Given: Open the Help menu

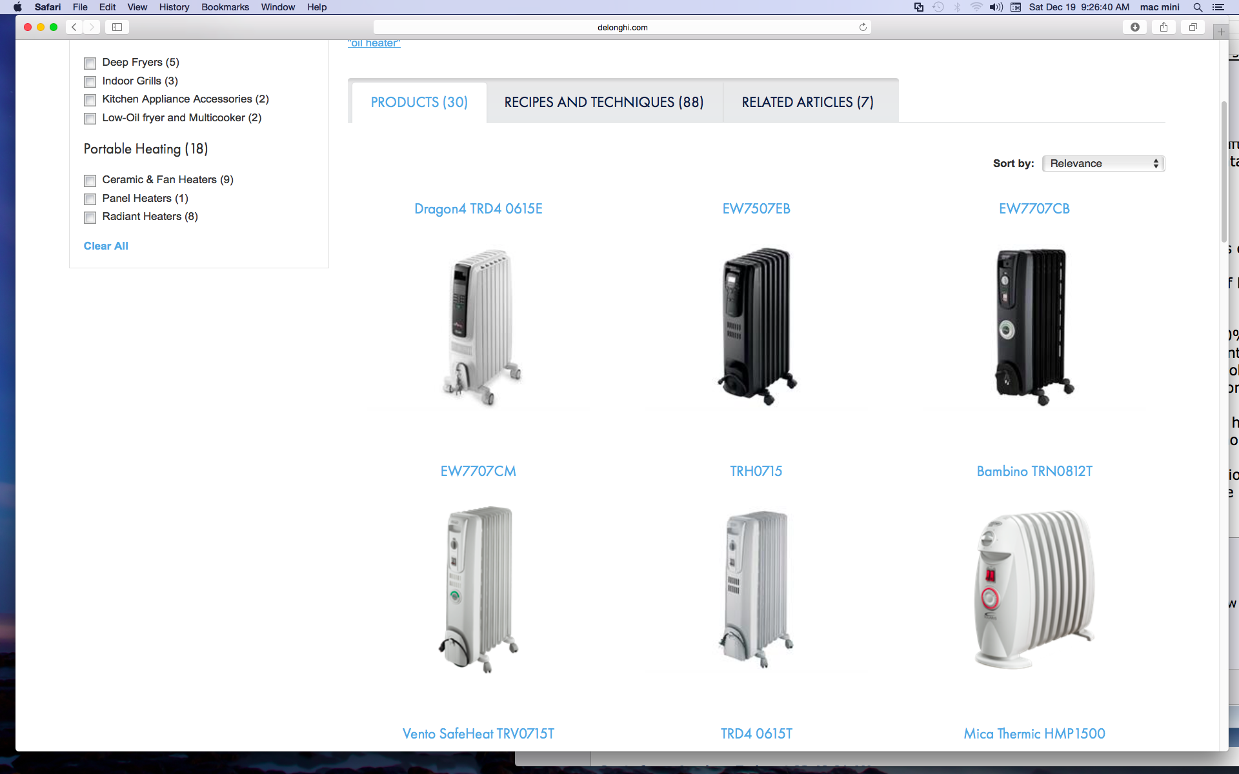Looking at the screenshot, I should tap(317, 7).
